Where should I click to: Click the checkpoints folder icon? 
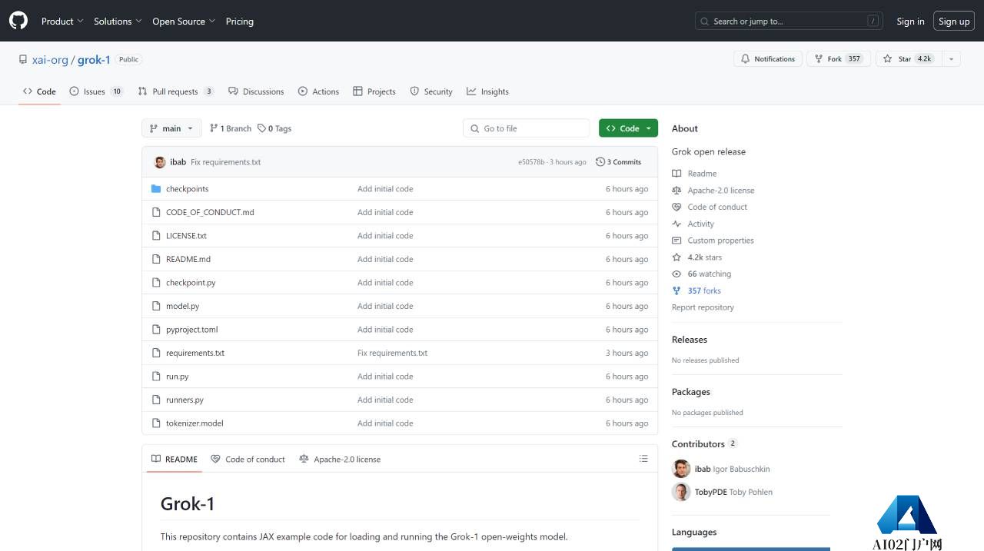(x=156, y=189)
